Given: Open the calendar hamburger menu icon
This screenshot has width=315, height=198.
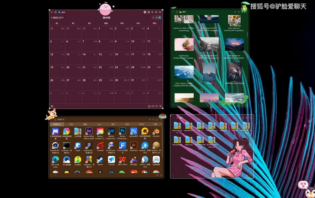Looking at the screenshot, I should coord(160,12).
